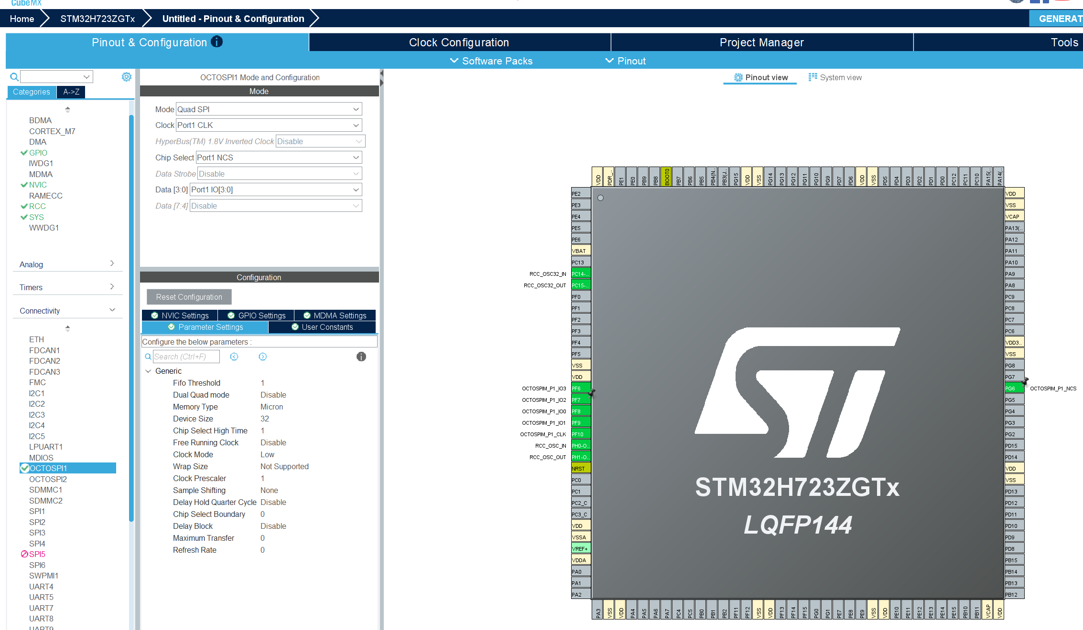Image resolution: width=1083 pixels, height=630 pixels.
Task: Open the Mode dropdown showing Quad SPI
Action: click(269, 109)
